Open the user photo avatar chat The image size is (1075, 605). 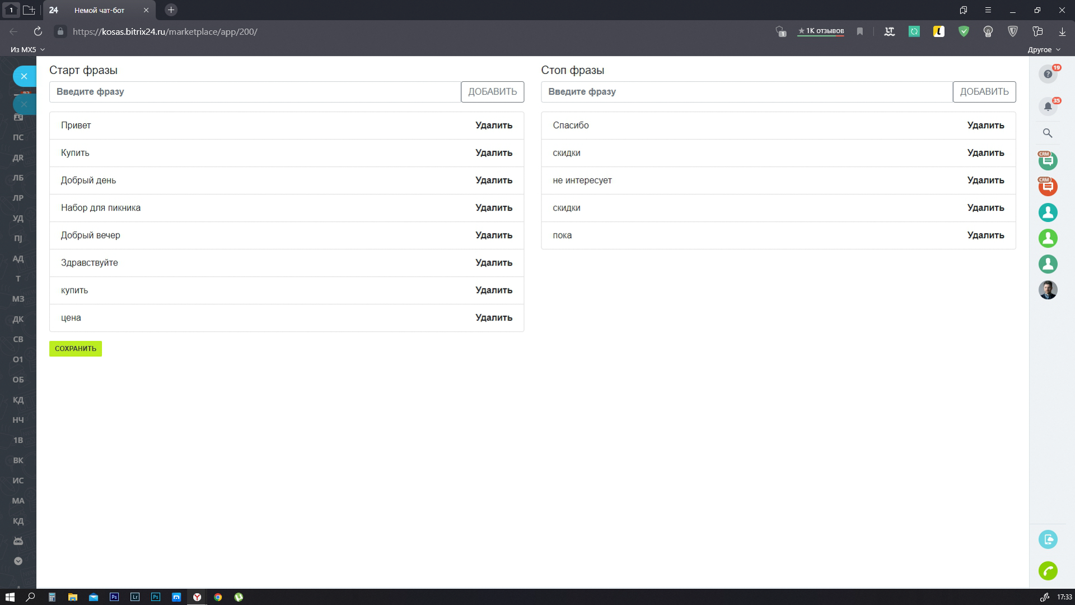(1048, 290)
